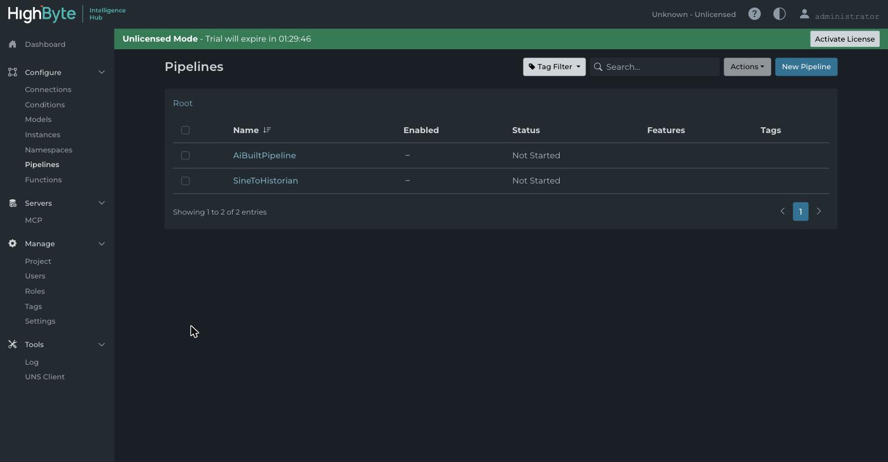Open MCP under Servers

point(33,220)
